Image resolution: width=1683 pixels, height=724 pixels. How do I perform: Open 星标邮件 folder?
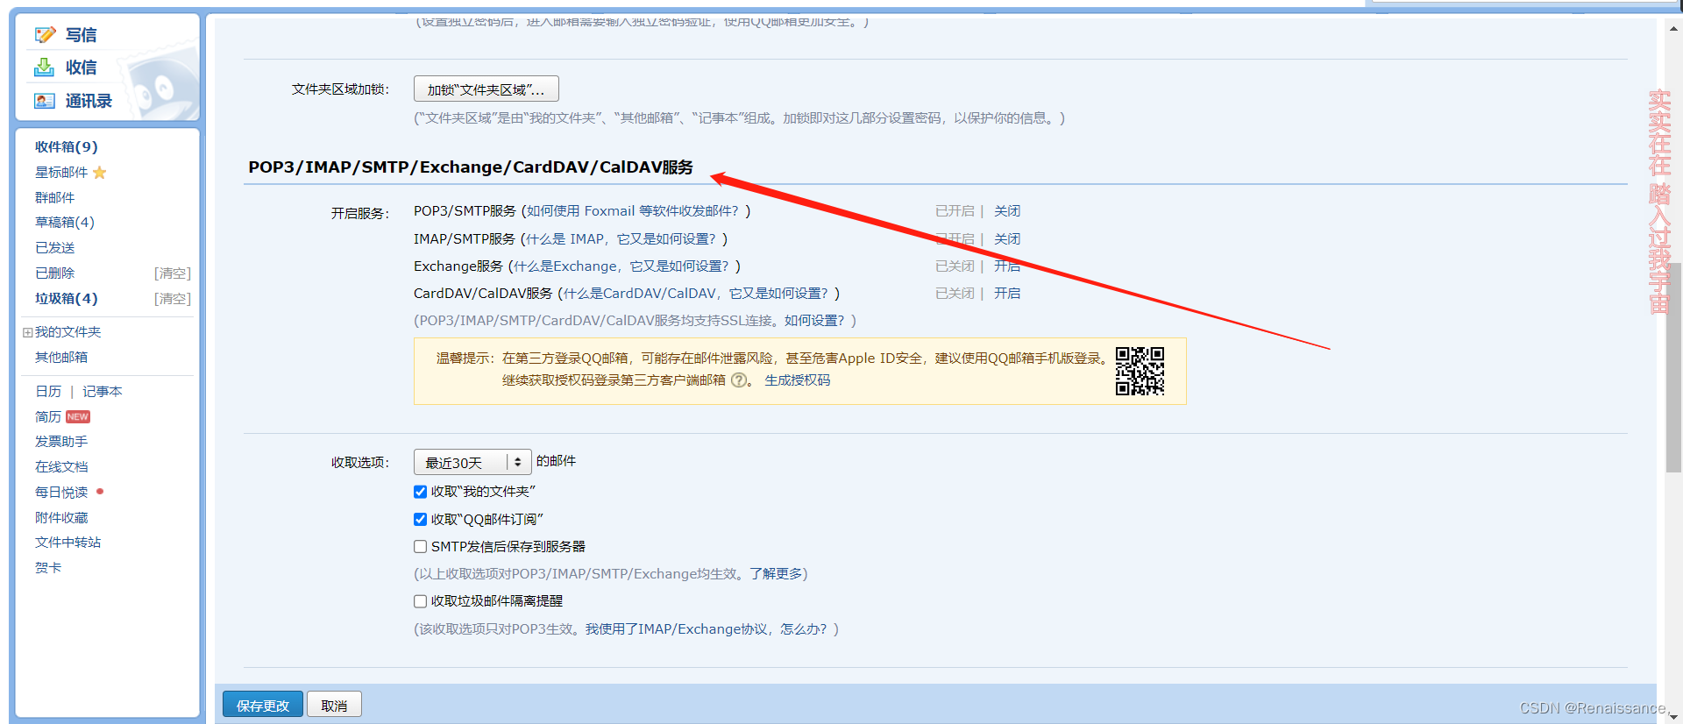(x=61, y=172)
